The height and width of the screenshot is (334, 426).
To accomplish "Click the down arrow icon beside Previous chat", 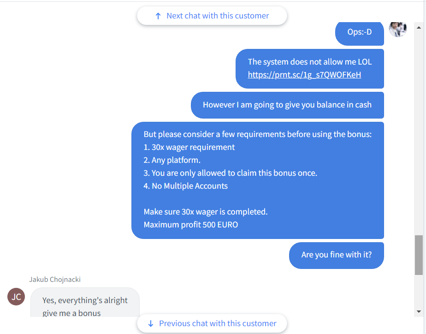I will click(x=150, y=323).
